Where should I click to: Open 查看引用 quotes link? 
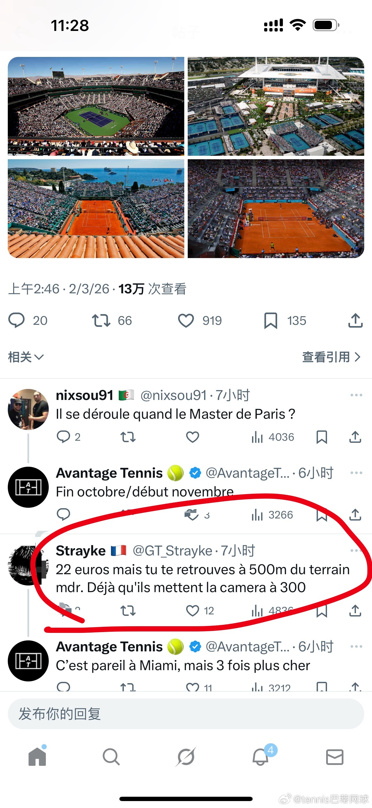[x=331, y=357]
